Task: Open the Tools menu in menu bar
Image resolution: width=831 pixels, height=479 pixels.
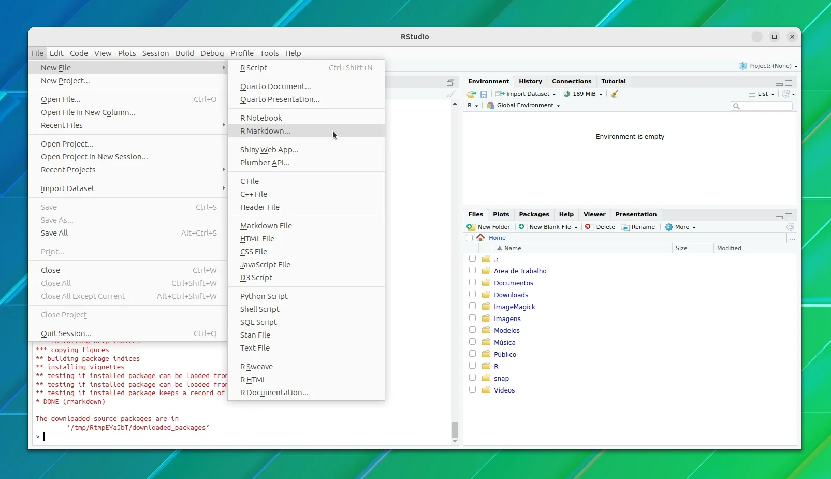Action: click(269, 53)
